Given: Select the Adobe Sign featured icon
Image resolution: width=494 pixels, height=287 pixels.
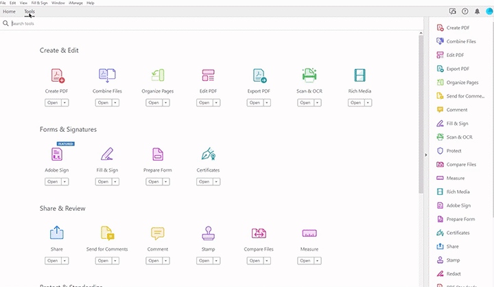Looking at the screenshot, I should (x=56, y=154).
